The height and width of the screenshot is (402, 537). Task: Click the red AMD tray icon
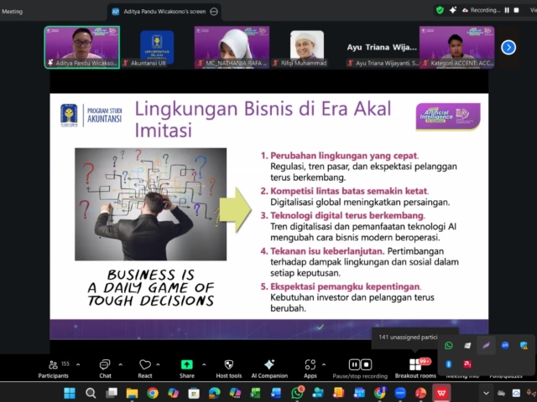(467, 364)
